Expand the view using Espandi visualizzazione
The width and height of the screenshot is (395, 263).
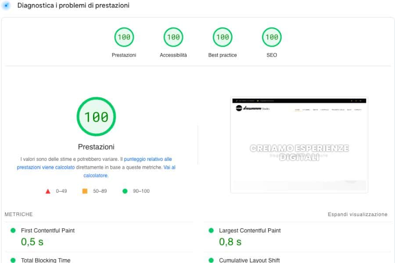pos(357,214)
